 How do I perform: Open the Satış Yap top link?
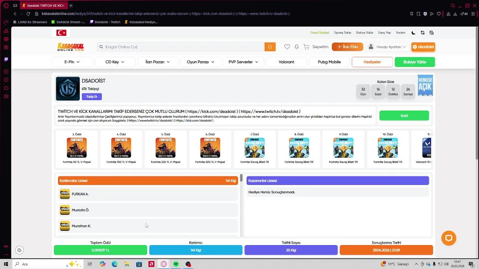click(384, 33)
